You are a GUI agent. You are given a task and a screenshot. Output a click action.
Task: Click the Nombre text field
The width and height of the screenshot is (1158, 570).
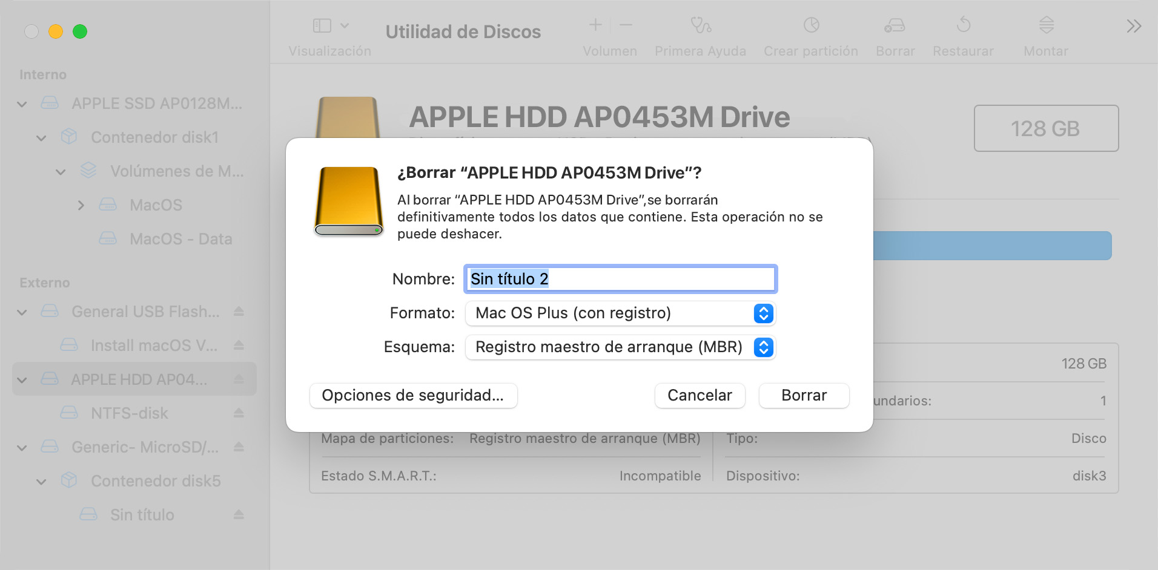pyautogui.click(x=620, y=279)
